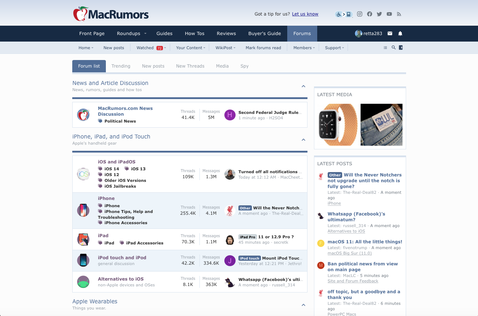Open forum search magnifier icon
The width and height of the screenshot is (478, 316).
[394, 48]
